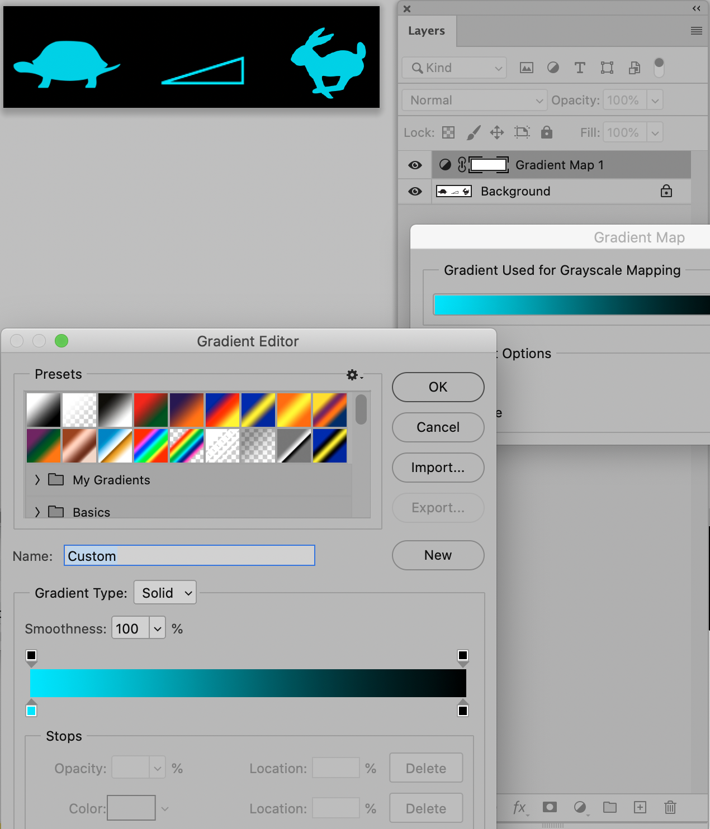Hide the Gradient Map 1 layer
This screenshot has width=710, height=829.
tap(414, 165)
